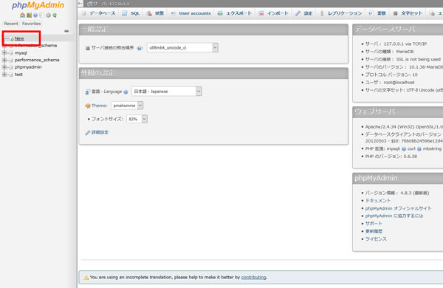Click the Theme palette icon
Viewport: 443px width, 288px height.
point(88,106)
